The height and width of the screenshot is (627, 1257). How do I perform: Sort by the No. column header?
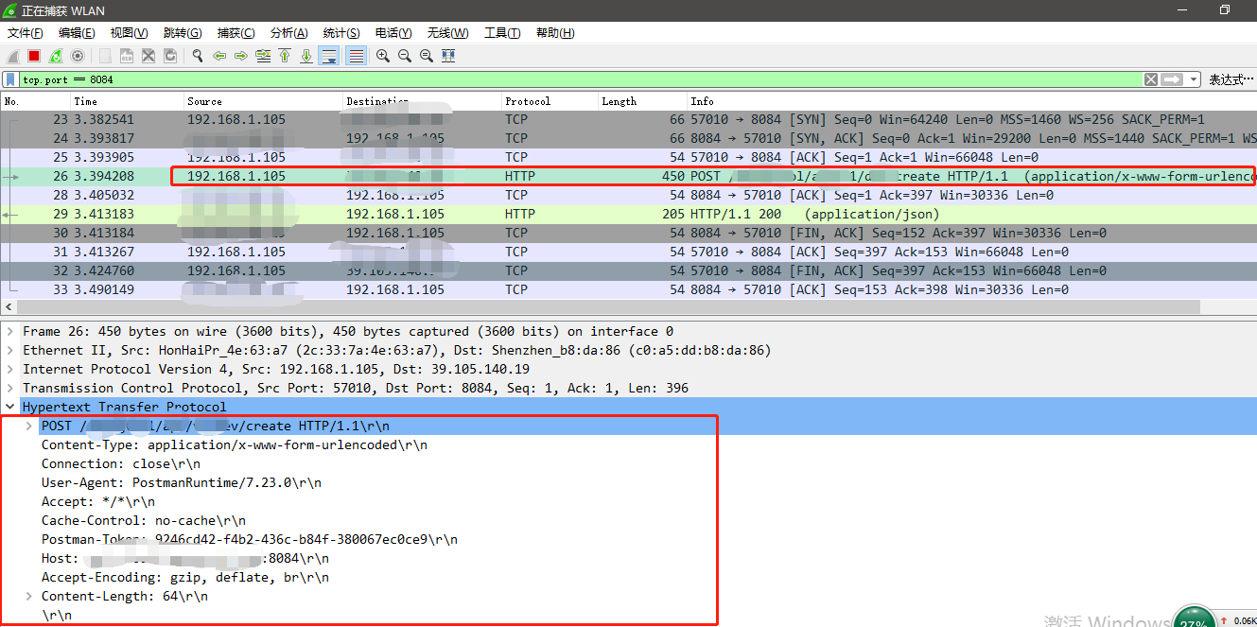37,101
